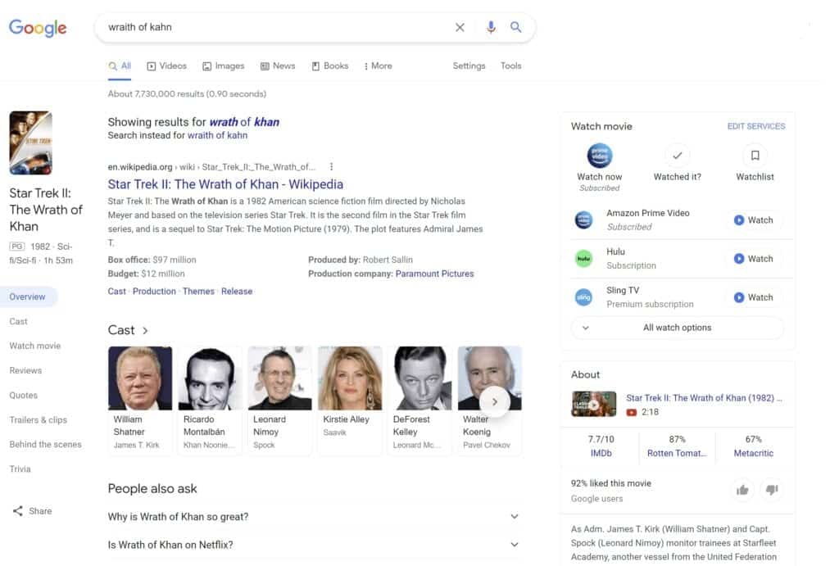Expand 'Why is Wrath of Khan so great?'
839x566 pixels.
(314, 517)
